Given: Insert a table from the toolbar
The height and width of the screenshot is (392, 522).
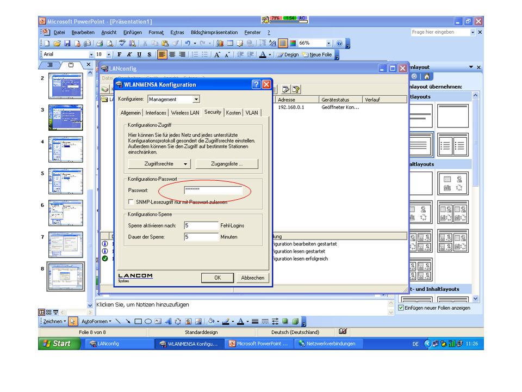Looking at the screenshot, I should [230, 44].
